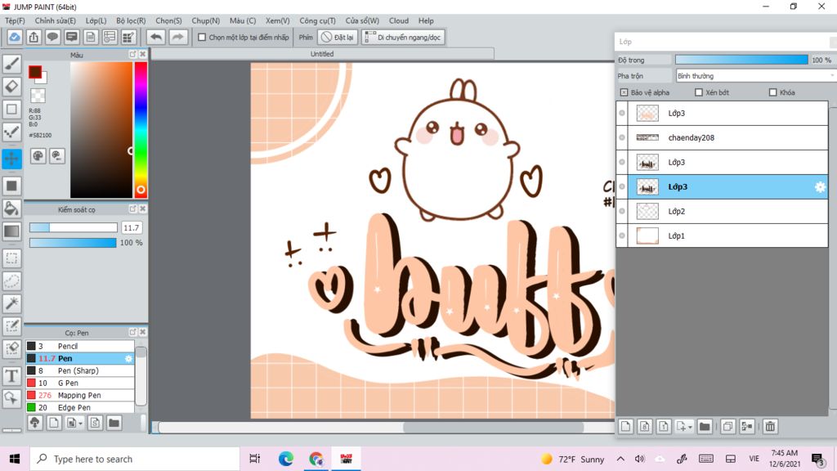Click the Lớp1 layer thumbnail
The height and width of the screenshot is (471, 837).
click(x=647, y=236)
